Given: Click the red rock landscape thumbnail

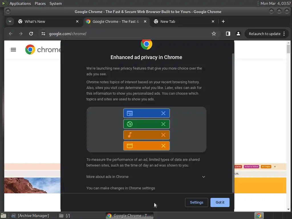Looking at the screenshot, I should click(33, 185).
